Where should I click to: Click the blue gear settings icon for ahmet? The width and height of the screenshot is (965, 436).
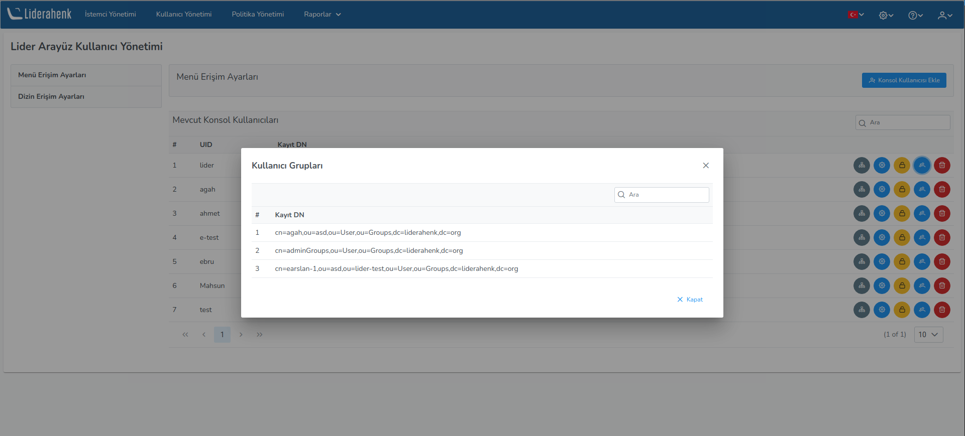click(882, 213)
